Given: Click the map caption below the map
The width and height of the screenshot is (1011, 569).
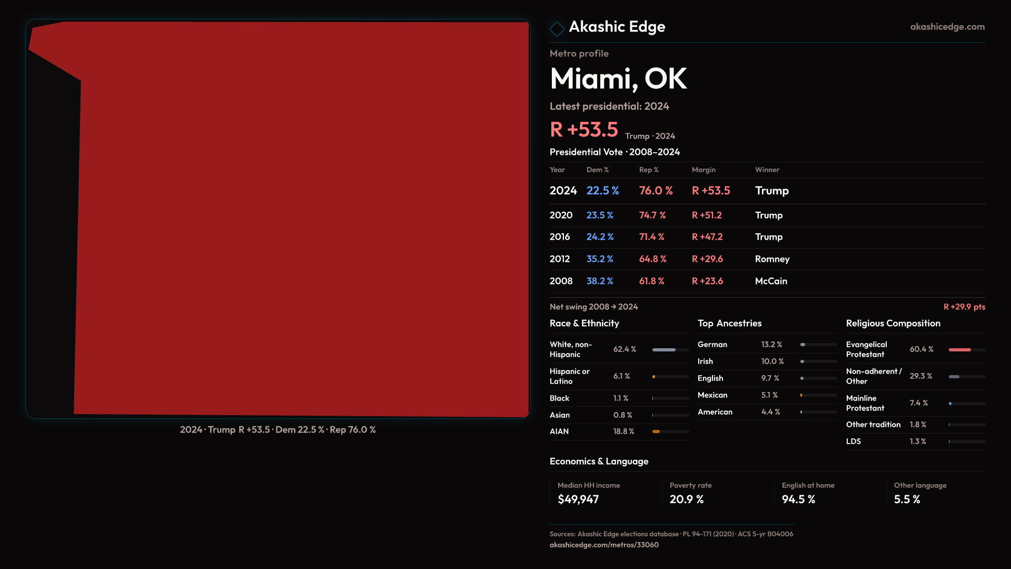Looking at the screenshot, I should click(277, 430).
